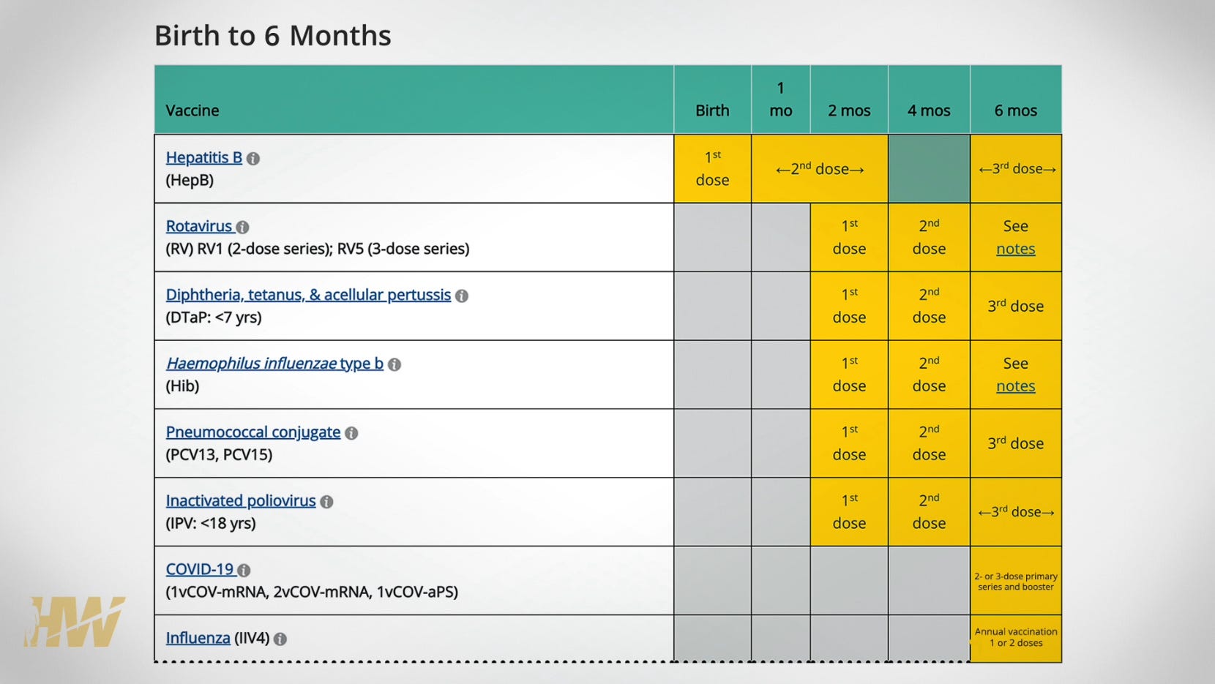This screenshot has height=684, width=1215.
Task: Click the info icon beside Rotavirus
Action: pyautogui.click(x=243, y=228)
